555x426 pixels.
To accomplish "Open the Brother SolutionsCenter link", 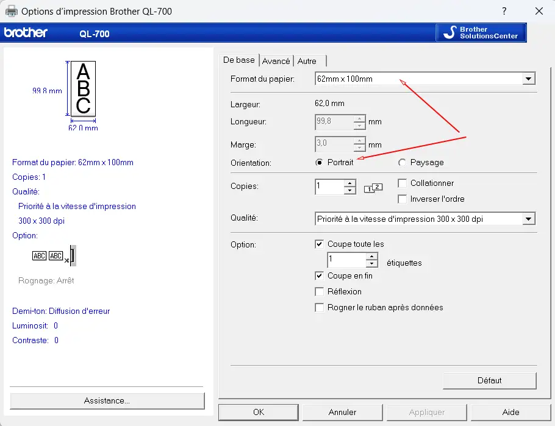I will (x=481, y=32).
